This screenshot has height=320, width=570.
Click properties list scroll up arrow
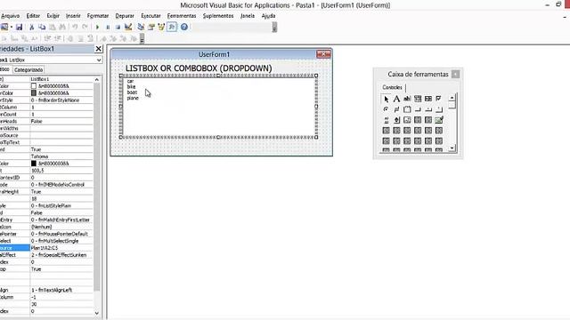97,79
